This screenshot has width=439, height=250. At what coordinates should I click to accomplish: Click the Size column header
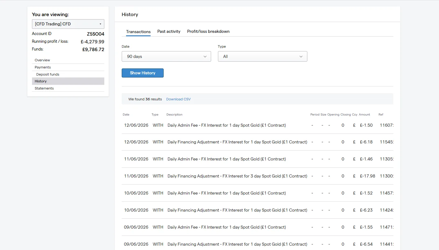(x=324, y=115)
